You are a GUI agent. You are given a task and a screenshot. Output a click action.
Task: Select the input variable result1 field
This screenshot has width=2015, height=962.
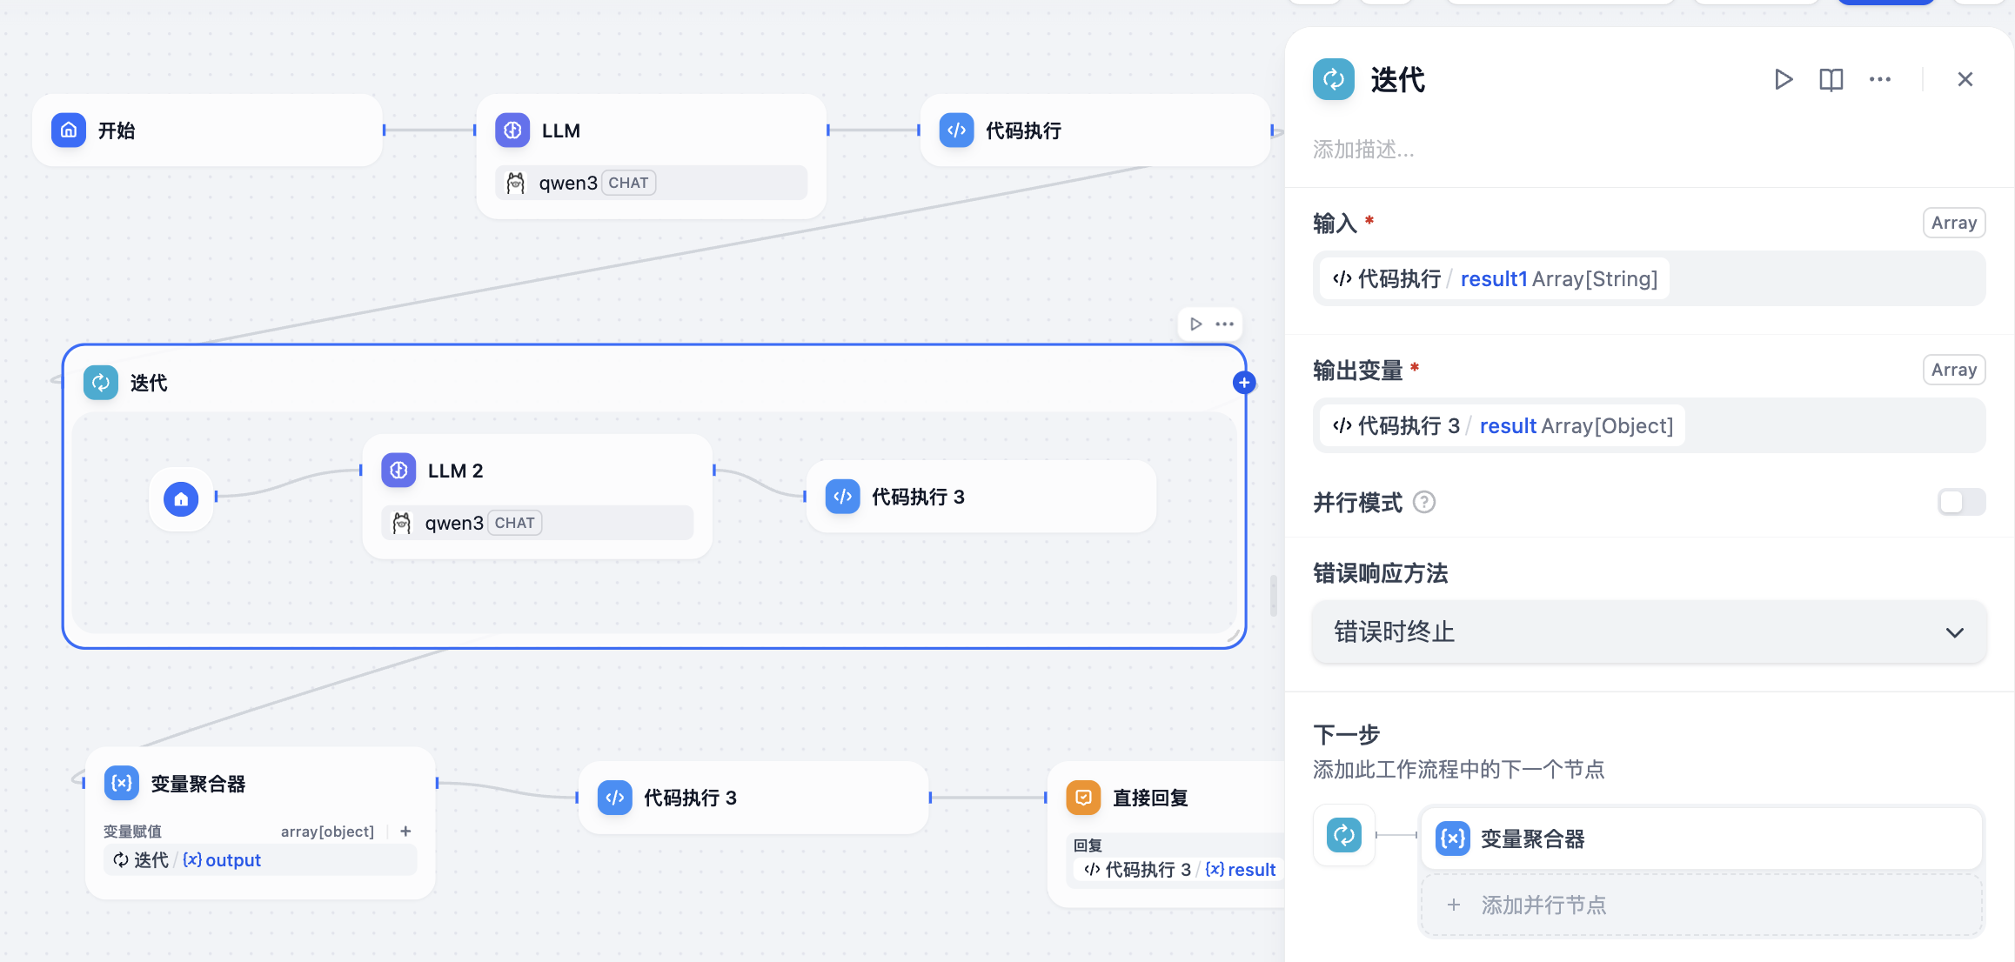[x=1494, y=278]
